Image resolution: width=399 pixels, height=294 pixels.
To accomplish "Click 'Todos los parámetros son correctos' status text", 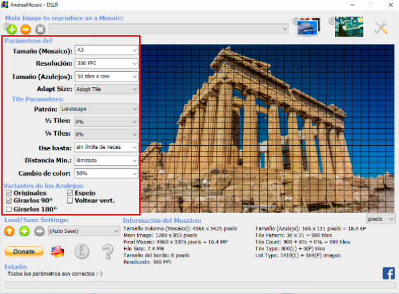I will pos(55,273).
